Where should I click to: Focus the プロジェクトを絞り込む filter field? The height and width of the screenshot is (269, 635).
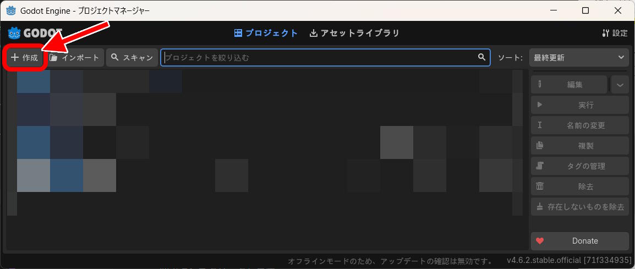point(325,58)
